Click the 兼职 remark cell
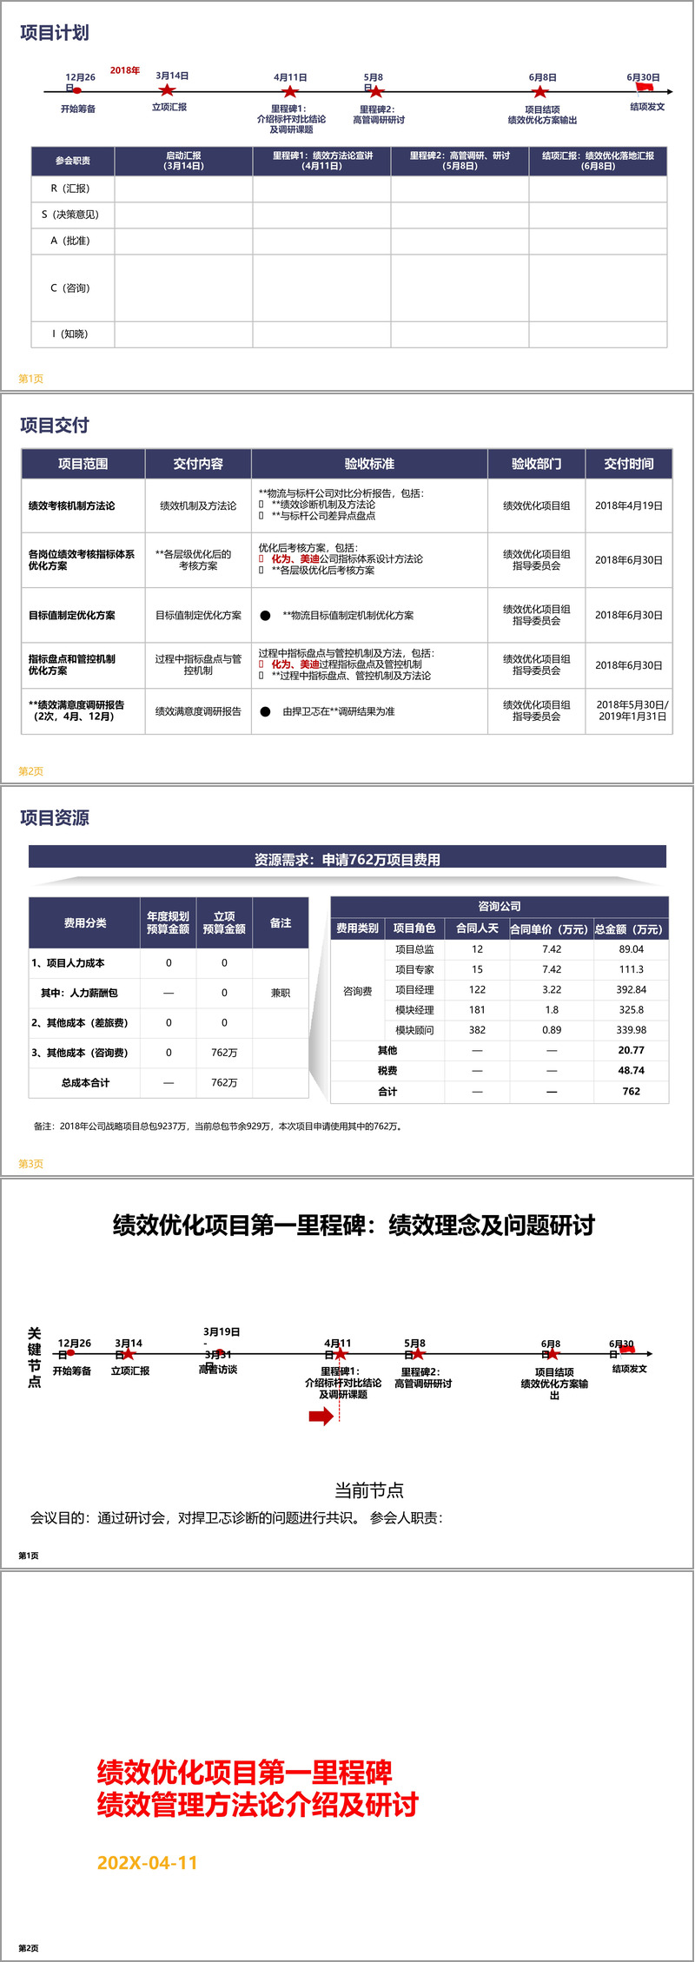Screen dimensions: 695x1962 281,993
